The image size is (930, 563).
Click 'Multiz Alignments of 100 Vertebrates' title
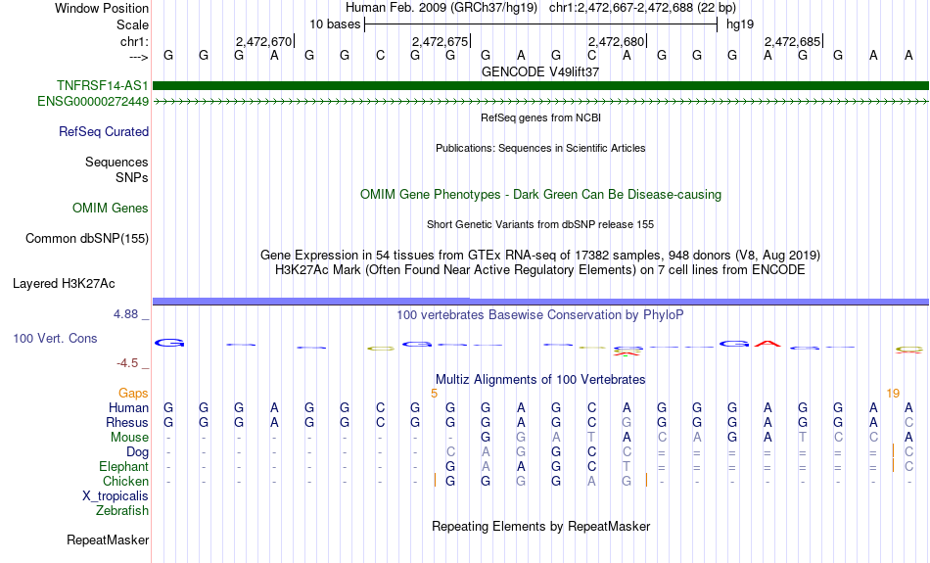(540, 380)
